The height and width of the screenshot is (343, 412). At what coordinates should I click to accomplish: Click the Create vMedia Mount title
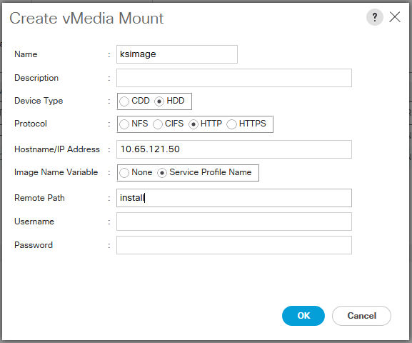(86, 18)
